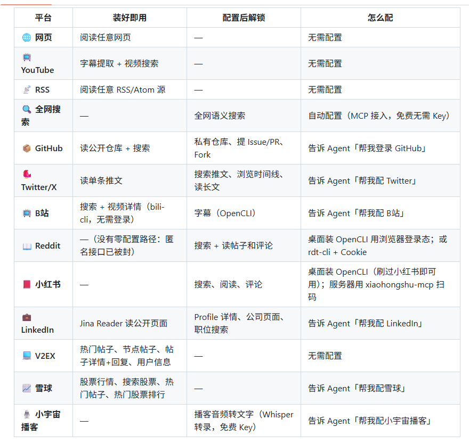Click 告诉 Agent「帮我配 Twitter」text

click(x=362, y=181)
